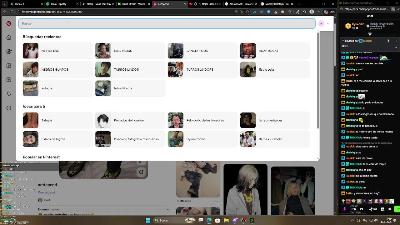Click the Pinterest logo icon
Viewport: 400px width, 225px height.
pyautogui.click(x=9, y=23)
